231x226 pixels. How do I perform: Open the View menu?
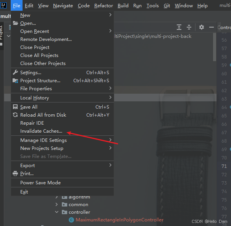[43, 6]
